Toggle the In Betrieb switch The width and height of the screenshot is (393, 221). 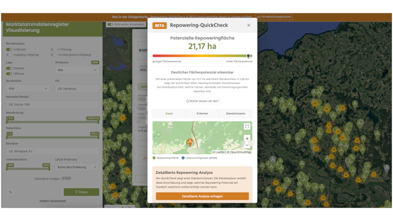point(9,50)
